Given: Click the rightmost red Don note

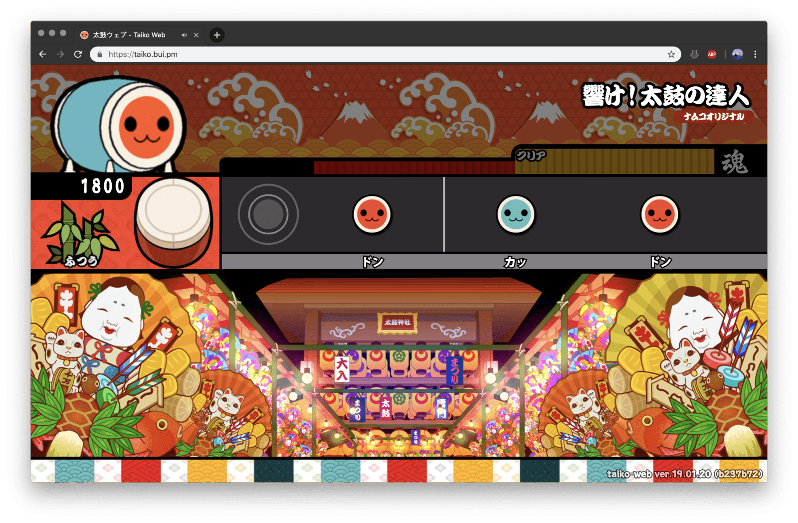Looking at the screenshot, I should pyautogui.click(x=659, y=214).
